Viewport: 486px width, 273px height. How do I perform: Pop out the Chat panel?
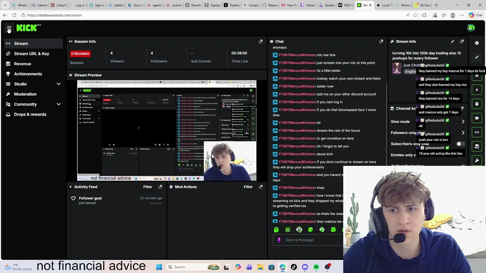pos(381,41)
